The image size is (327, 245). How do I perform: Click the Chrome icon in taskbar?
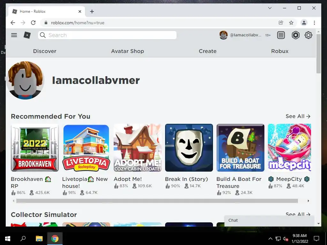[x=55, y=239]
